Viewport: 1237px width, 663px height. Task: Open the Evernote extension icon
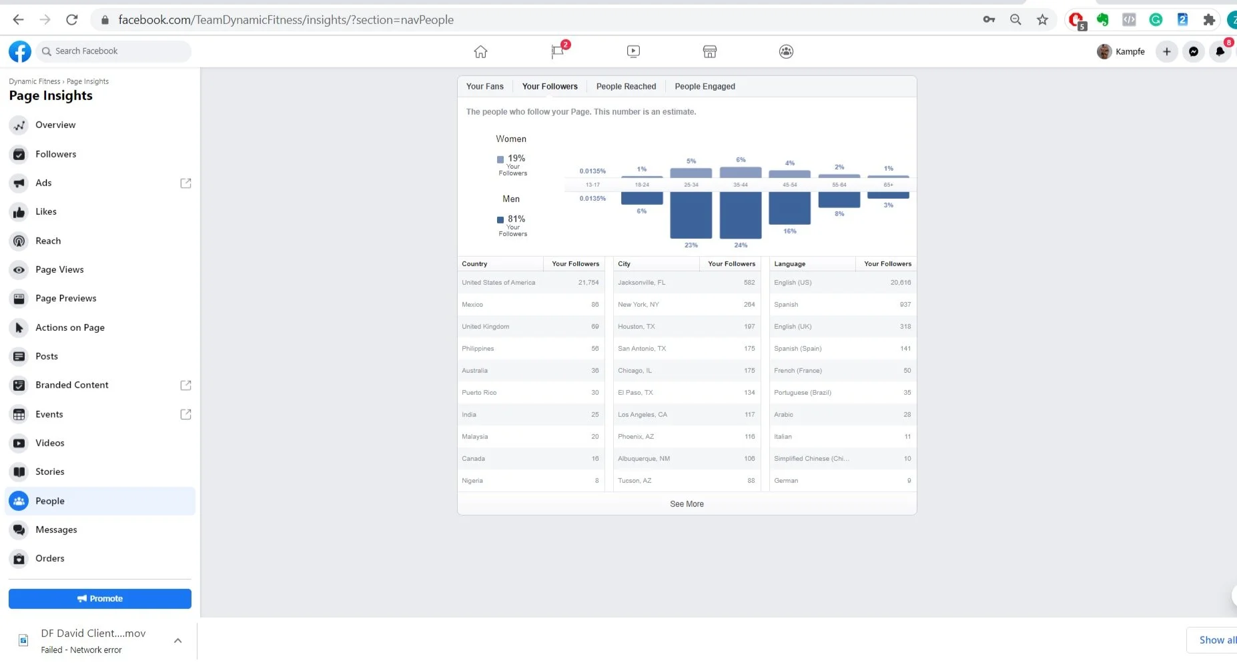1102,20
